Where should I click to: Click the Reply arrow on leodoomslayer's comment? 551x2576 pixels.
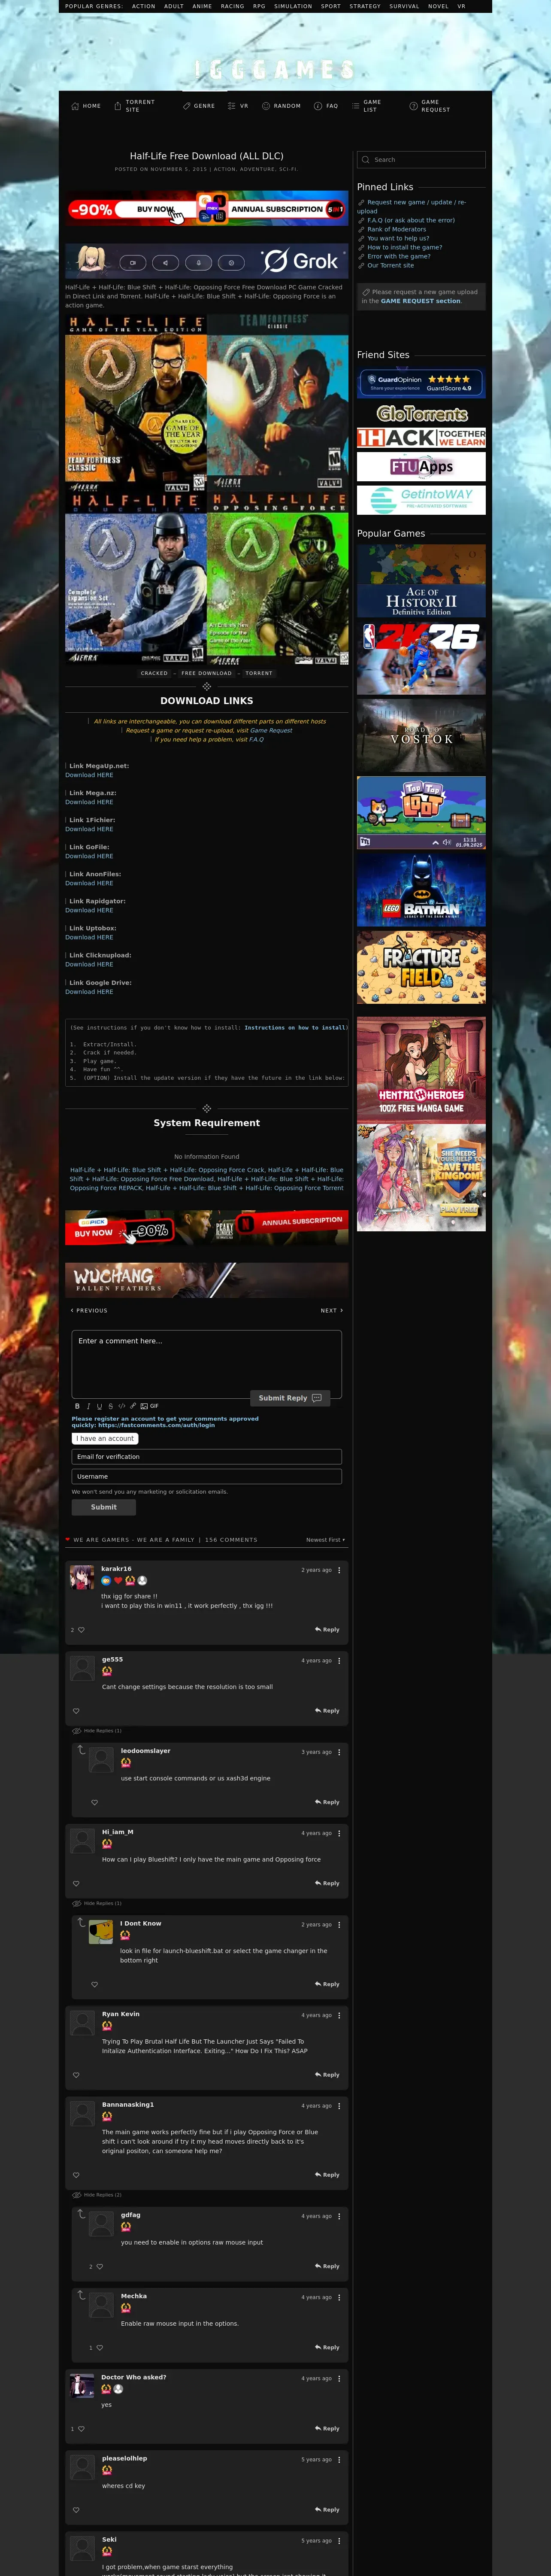point(327,1802)
